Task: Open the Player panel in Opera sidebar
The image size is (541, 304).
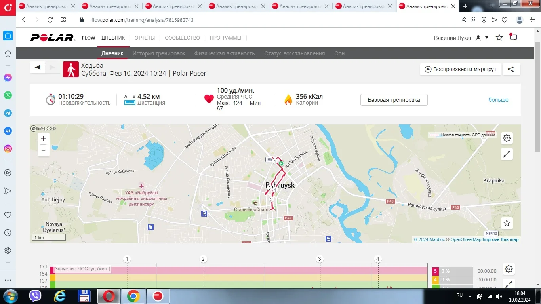Action: coord(8,173)
